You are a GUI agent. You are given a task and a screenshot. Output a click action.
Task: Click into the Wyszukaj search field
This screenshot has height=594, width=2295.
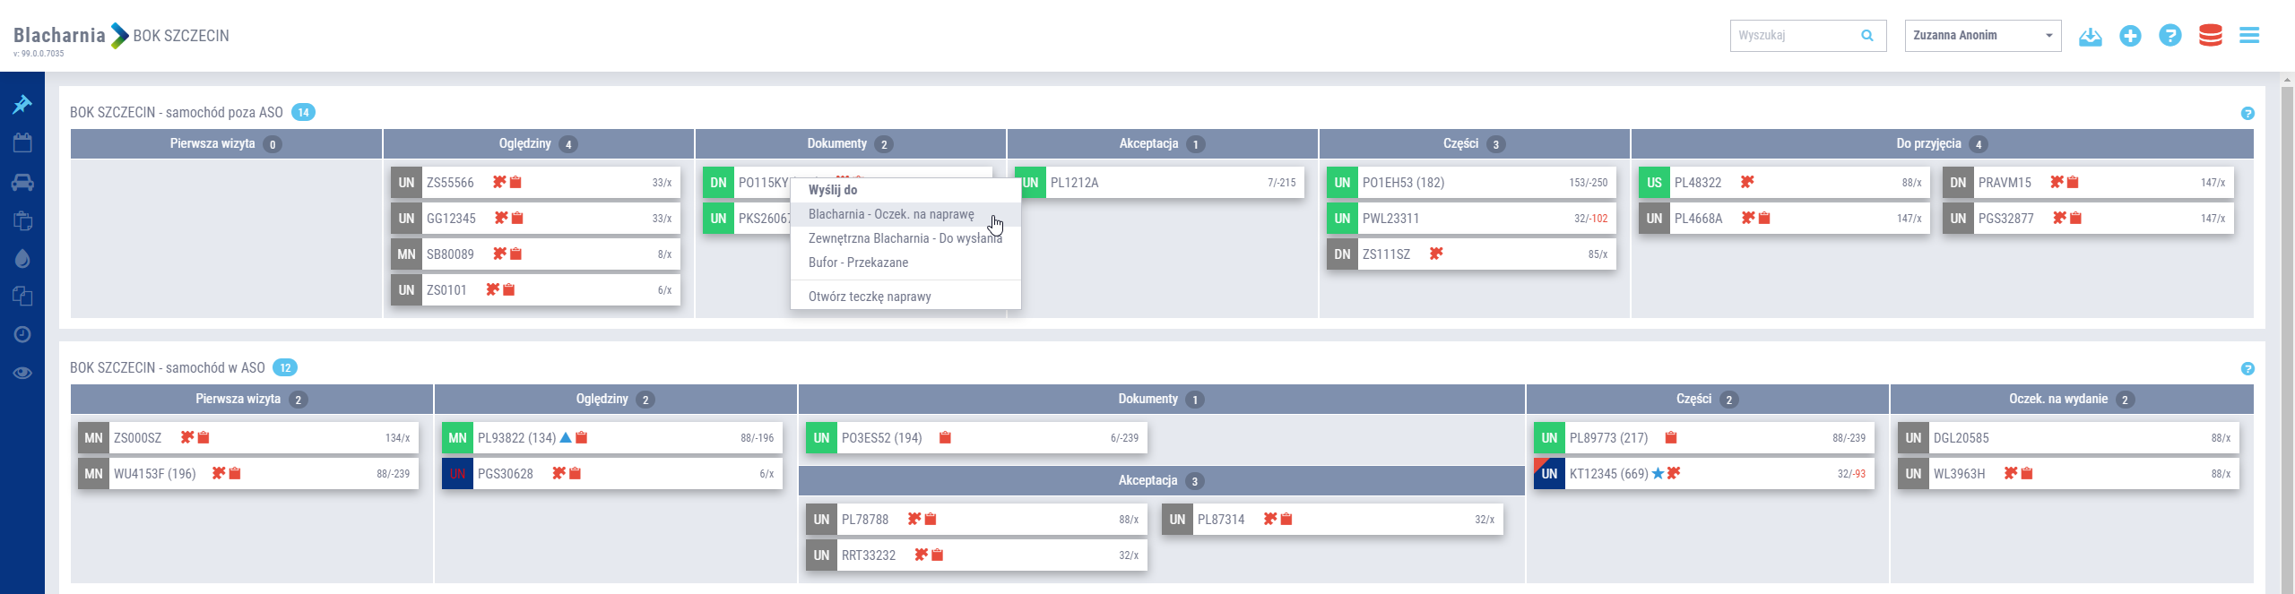click(x=1796, y=36)
